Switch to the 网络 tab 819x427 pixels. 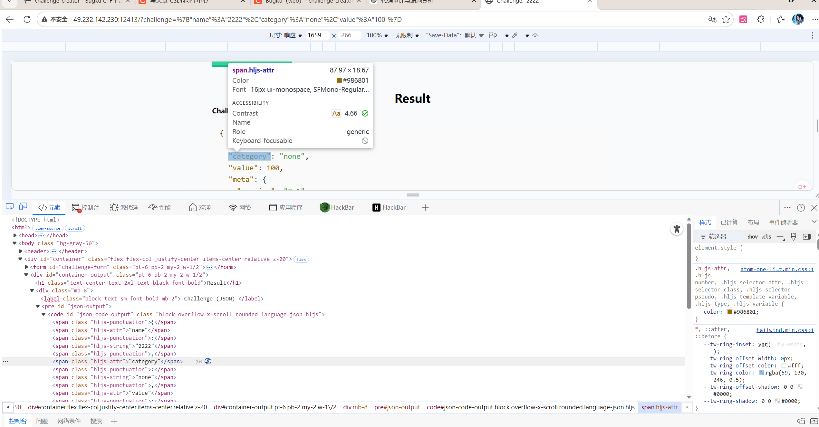pyautogui.click(x=240, y=208)
